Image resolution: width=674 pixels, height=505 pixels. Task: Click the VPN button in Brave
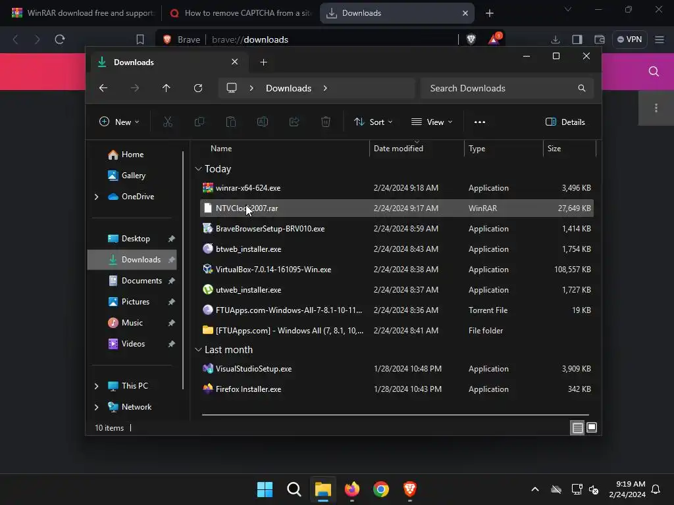click(x=630, y=39)
